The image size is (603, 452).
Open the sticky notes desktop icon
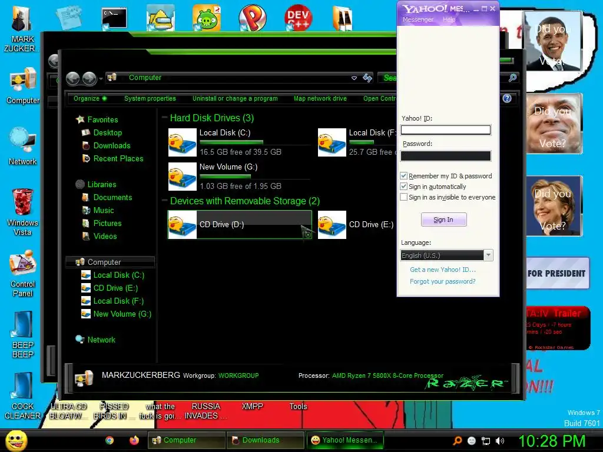pos(68,18)
